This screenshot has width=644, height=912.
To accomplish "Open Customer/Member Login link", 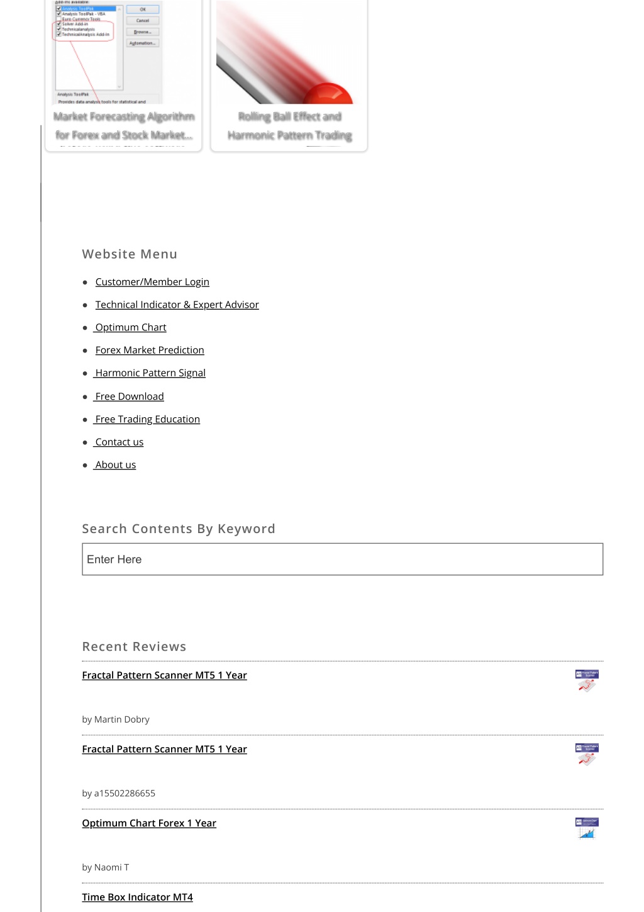I will 152,282.
